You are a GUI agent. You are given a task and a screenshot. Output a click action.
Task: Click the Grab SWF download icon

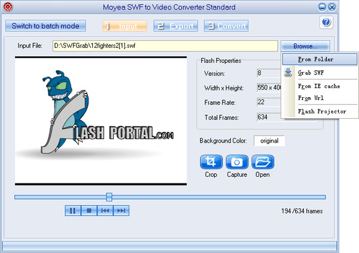point(288,73)
